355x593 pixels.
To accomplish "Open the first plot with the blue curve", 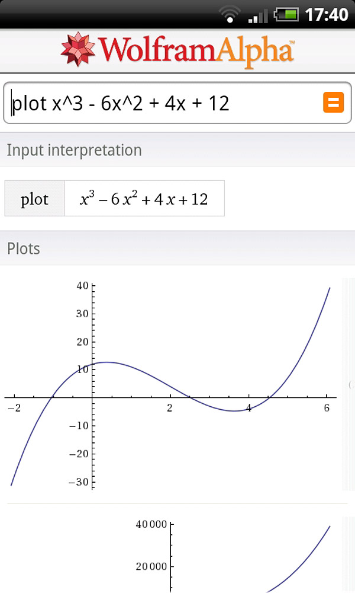I will point(170,385).
